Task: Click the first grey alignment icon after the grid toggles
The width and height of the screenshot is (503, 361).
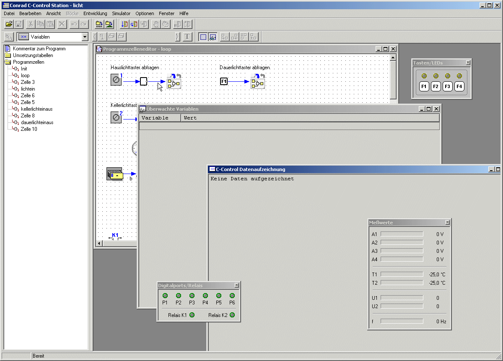Action: pos(225,36)
